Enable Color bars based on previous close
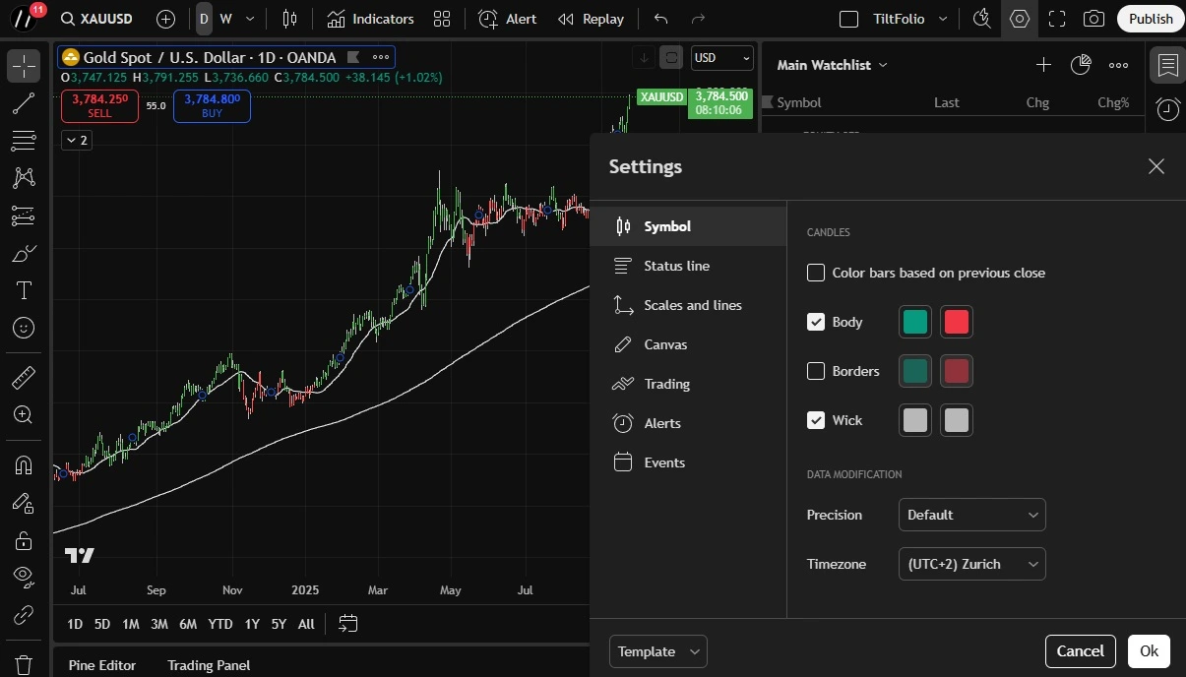 pos(816,273)
